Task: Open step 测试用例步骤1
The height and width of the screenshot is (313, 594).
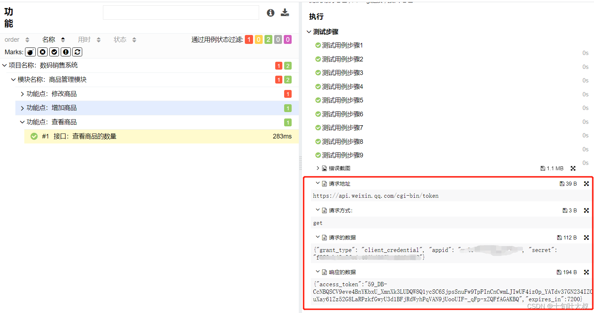Action: 342,45
